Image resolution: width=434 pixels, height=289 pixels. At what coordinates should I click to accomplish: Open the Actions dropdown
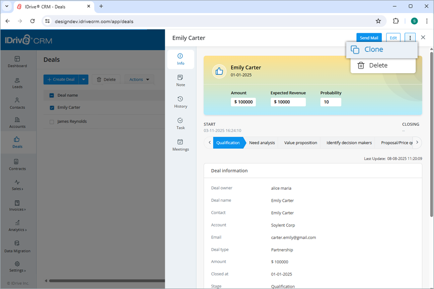138,79
